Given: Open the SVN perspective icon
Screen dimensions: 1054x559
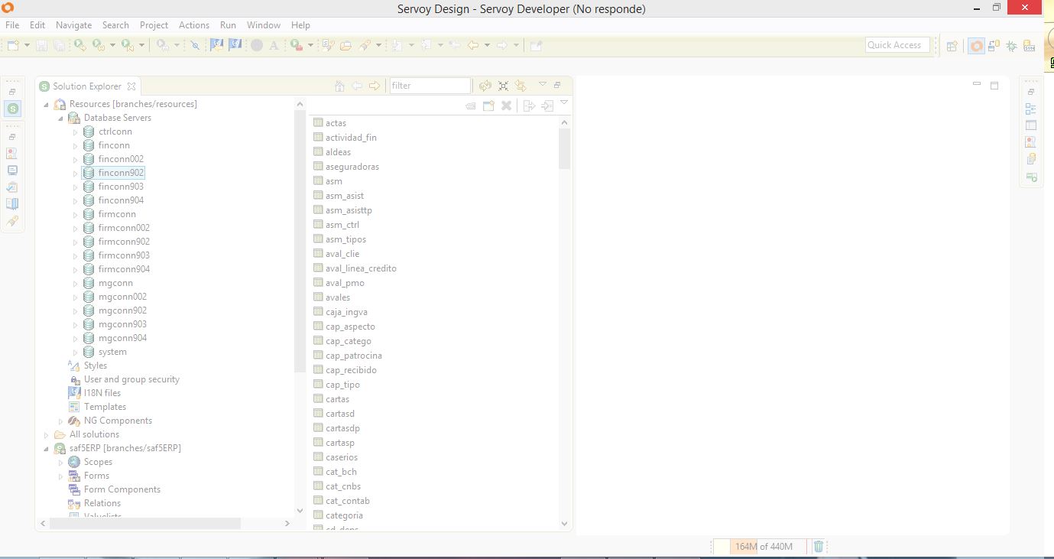Looking at the screenshot, I should (1030, 46).
